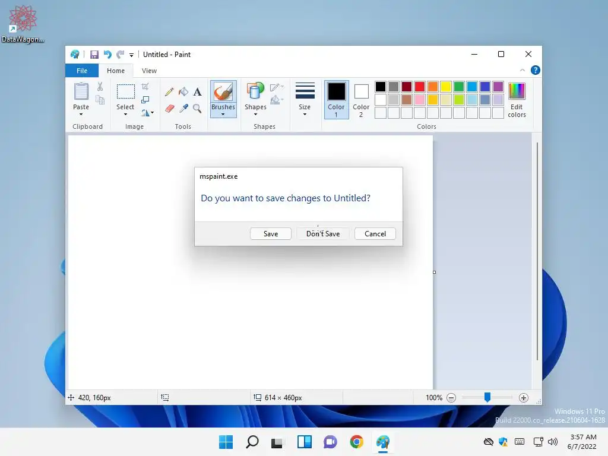608x456 pixels.
Task: Click the volume speaker tray icon
Action: [x=553, y=442]
